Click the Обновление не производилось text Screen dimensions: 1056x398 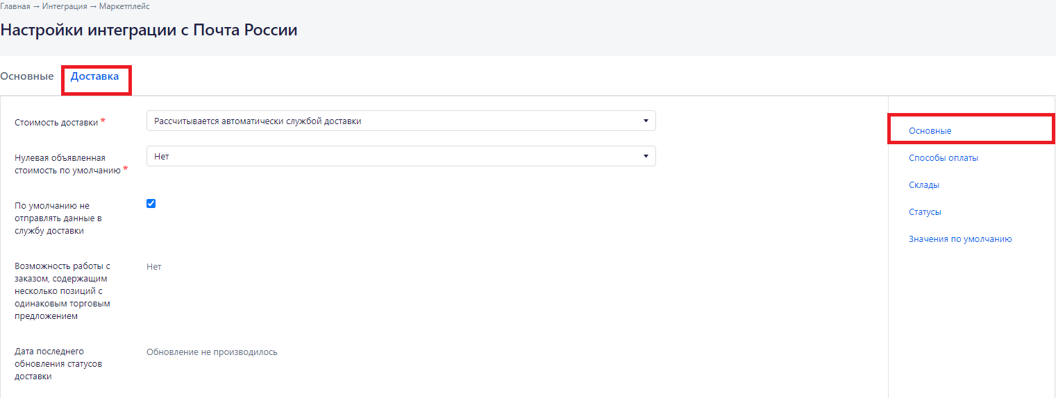(x=212, y=352)
